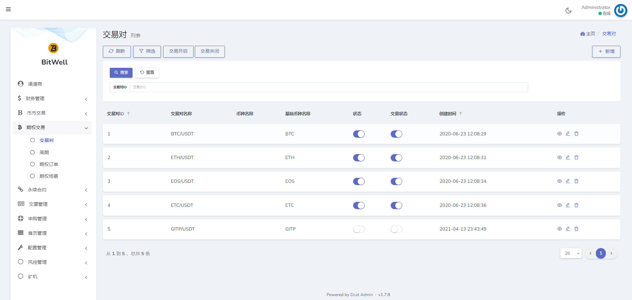632x300 pixels.
Task: Click the 交易对ID search input field
Action: click(x=328, y=87)
